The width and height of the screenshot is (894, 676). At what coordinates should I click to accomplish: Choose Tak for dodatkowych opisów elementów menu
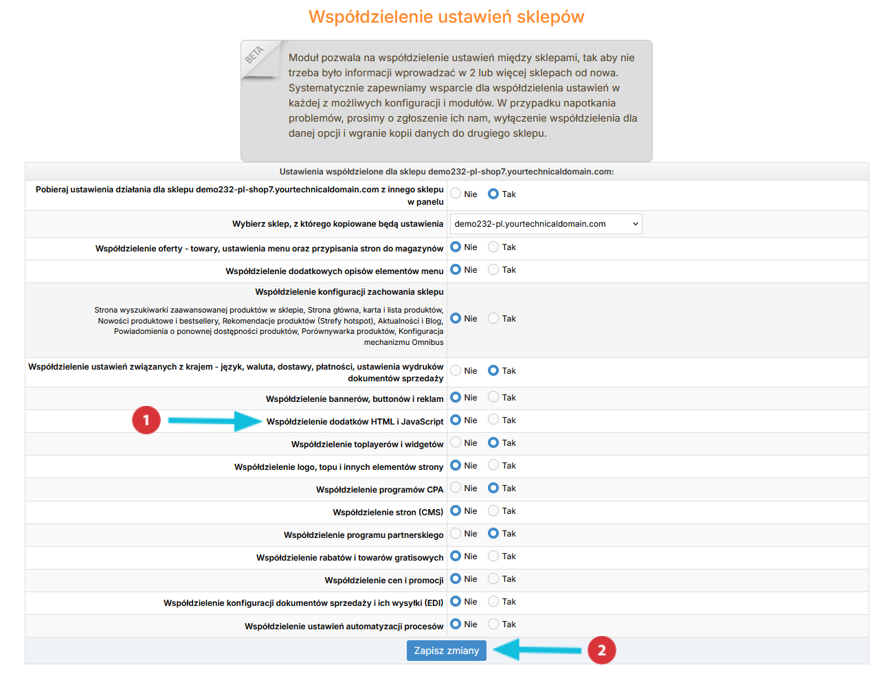(493, 269)
